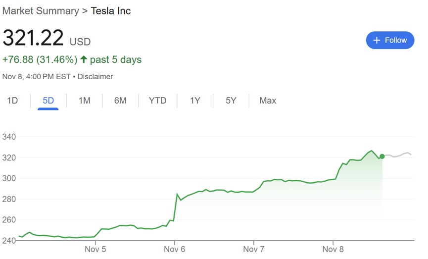The height and width of the screenshot is (259, 428).
Task: Click the green up arrow beside price change
Action: coord(84,60)
